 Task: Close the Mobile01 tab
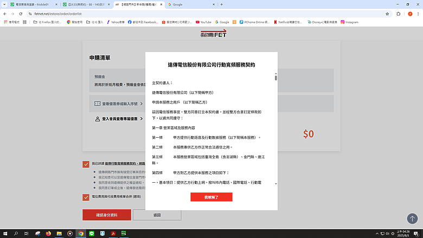tap(56, 4)
